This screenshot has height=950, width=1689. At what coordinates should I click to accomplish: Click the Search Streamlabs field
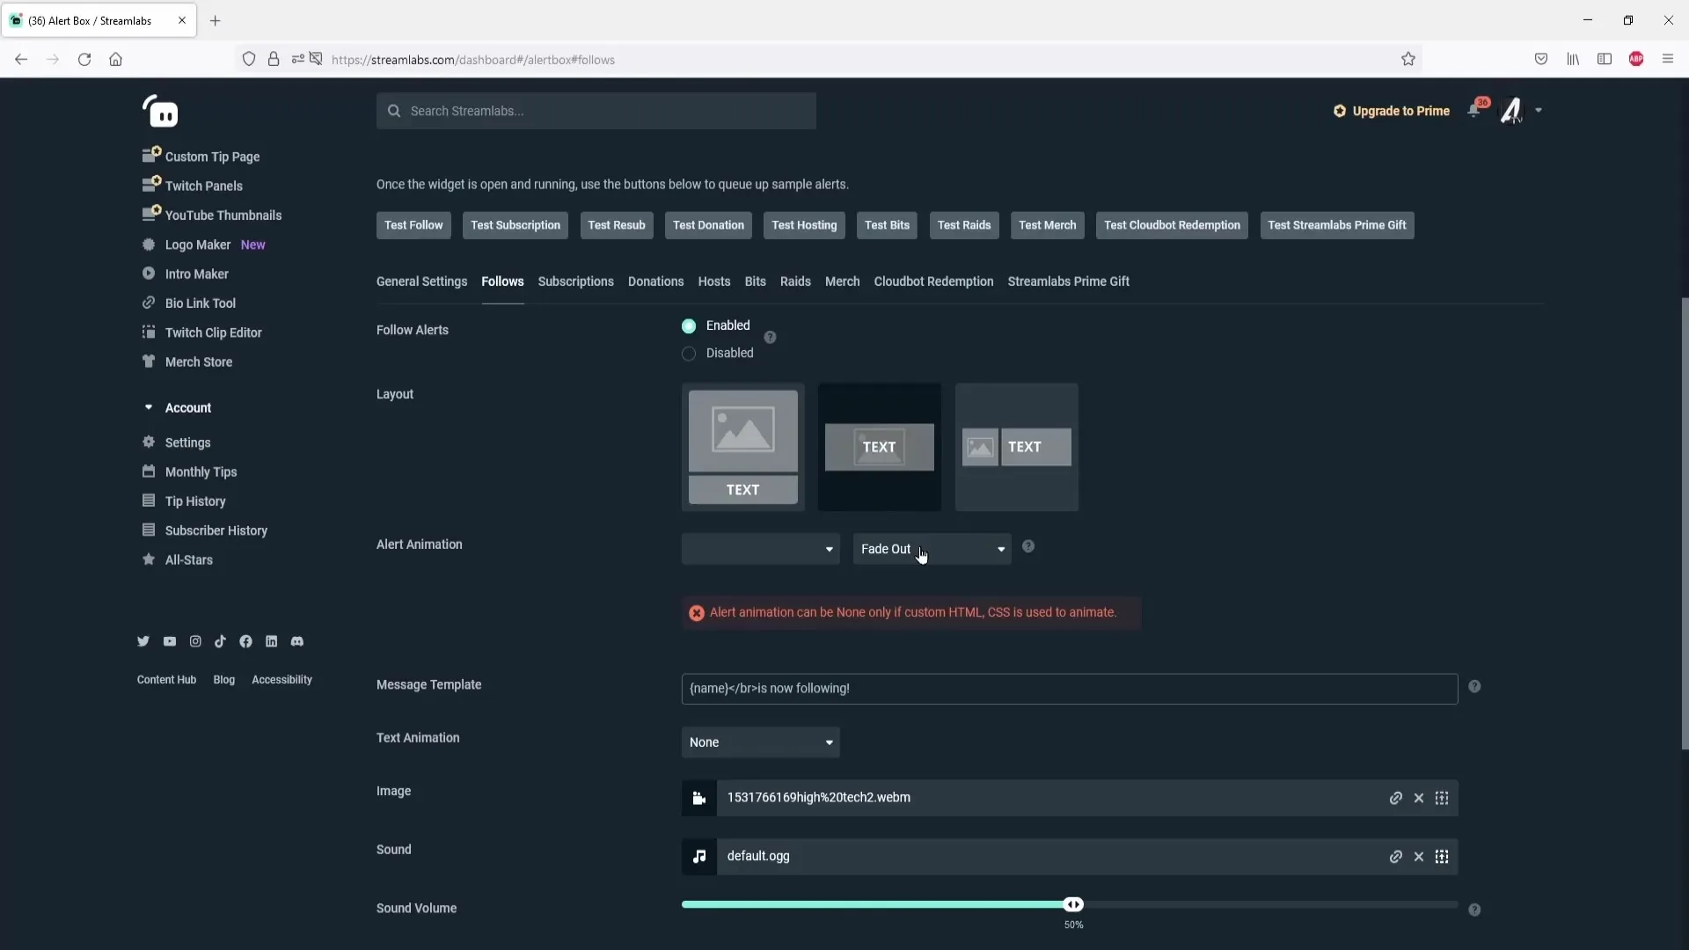click(x=596, y=111)
